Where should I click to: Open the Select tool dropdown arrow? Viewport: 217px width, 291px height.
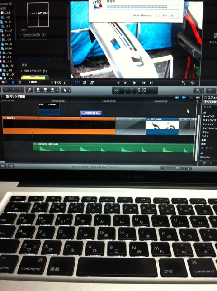click(x=70, y=91)
